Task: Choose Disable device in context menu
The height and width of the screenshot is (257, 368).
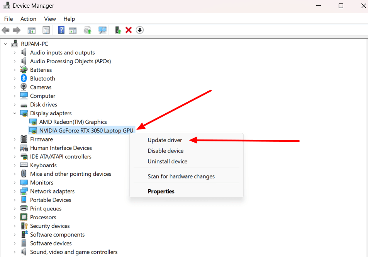Action: click(165, 151)
